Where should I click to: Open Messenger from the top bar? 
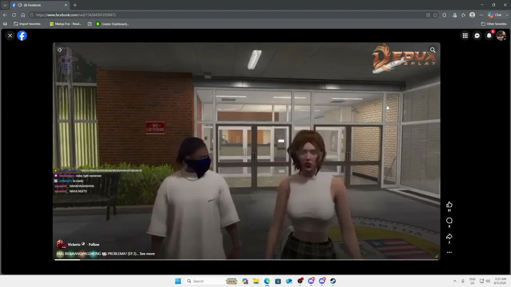[477, 35]
